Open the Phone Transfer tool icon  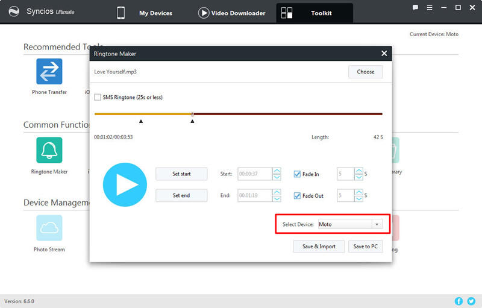tap(49, 71)
